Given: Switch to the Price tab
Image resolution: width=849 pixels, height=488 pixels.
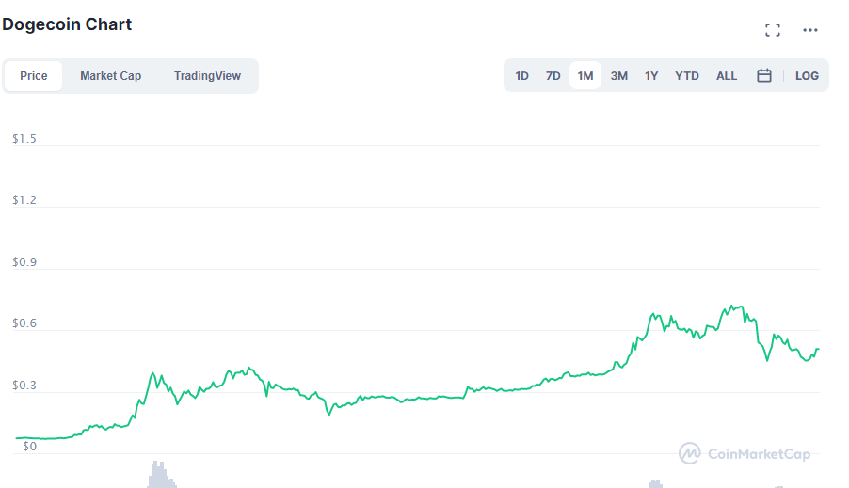Looking at the screenshot, I should (x=34, y=76).
